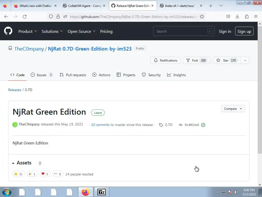The height and width of the screenshot is (197, 262).
Task: Click the party popper reaction
Action: [x=32, y=174]
